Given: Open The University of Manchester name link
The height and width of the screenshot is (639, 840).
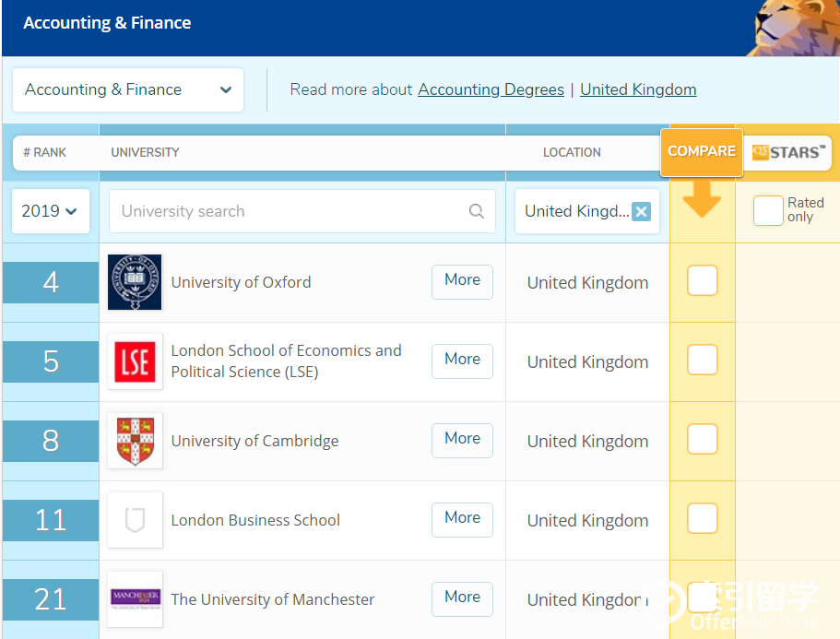Looking at the screenshot, I should pyautogui.click(x=273, y=599).
